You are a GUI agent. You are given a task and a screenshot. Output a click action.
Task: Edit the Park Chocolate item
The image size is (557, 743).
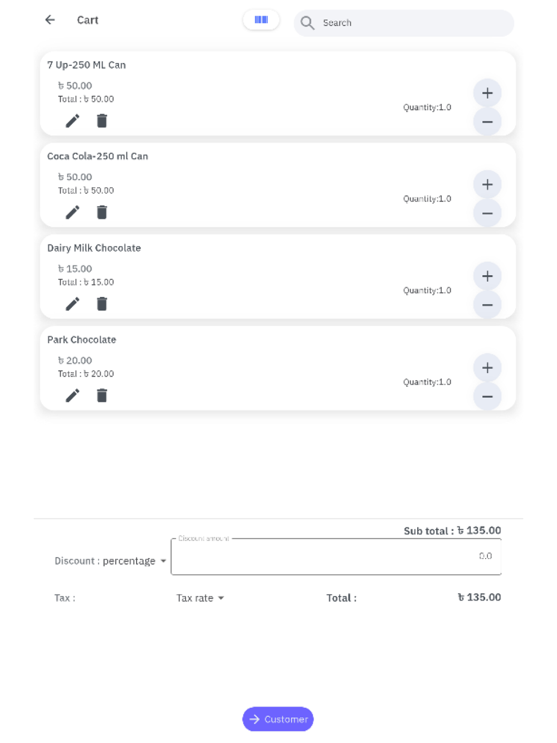tap(72, 395)
